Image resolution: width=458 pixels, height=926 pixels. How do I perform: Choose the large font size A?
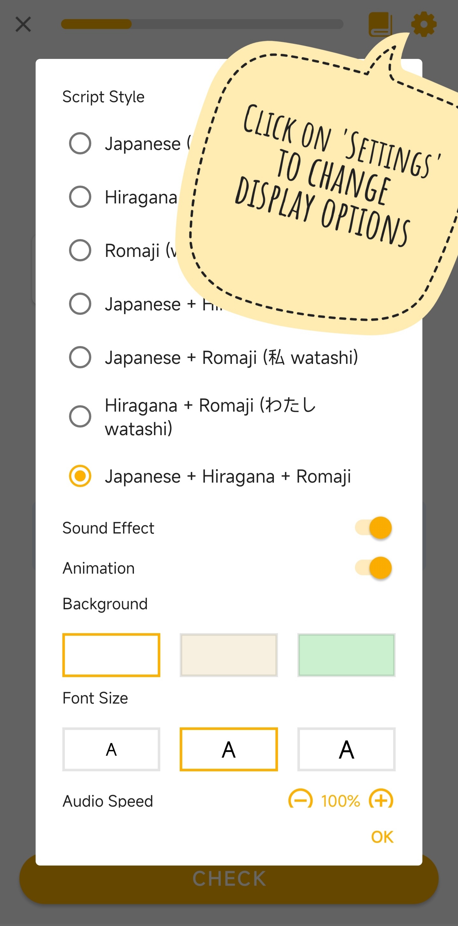pos(346,749)
